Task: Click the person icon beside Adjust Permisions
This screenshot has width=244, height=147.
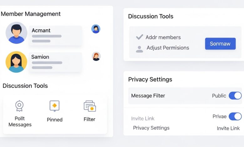Action: (140, 48)
